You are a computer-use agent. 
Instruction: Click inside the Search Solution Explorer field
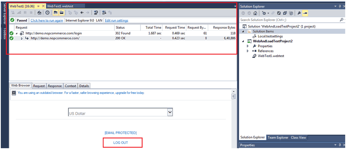[x=289, y=20]
